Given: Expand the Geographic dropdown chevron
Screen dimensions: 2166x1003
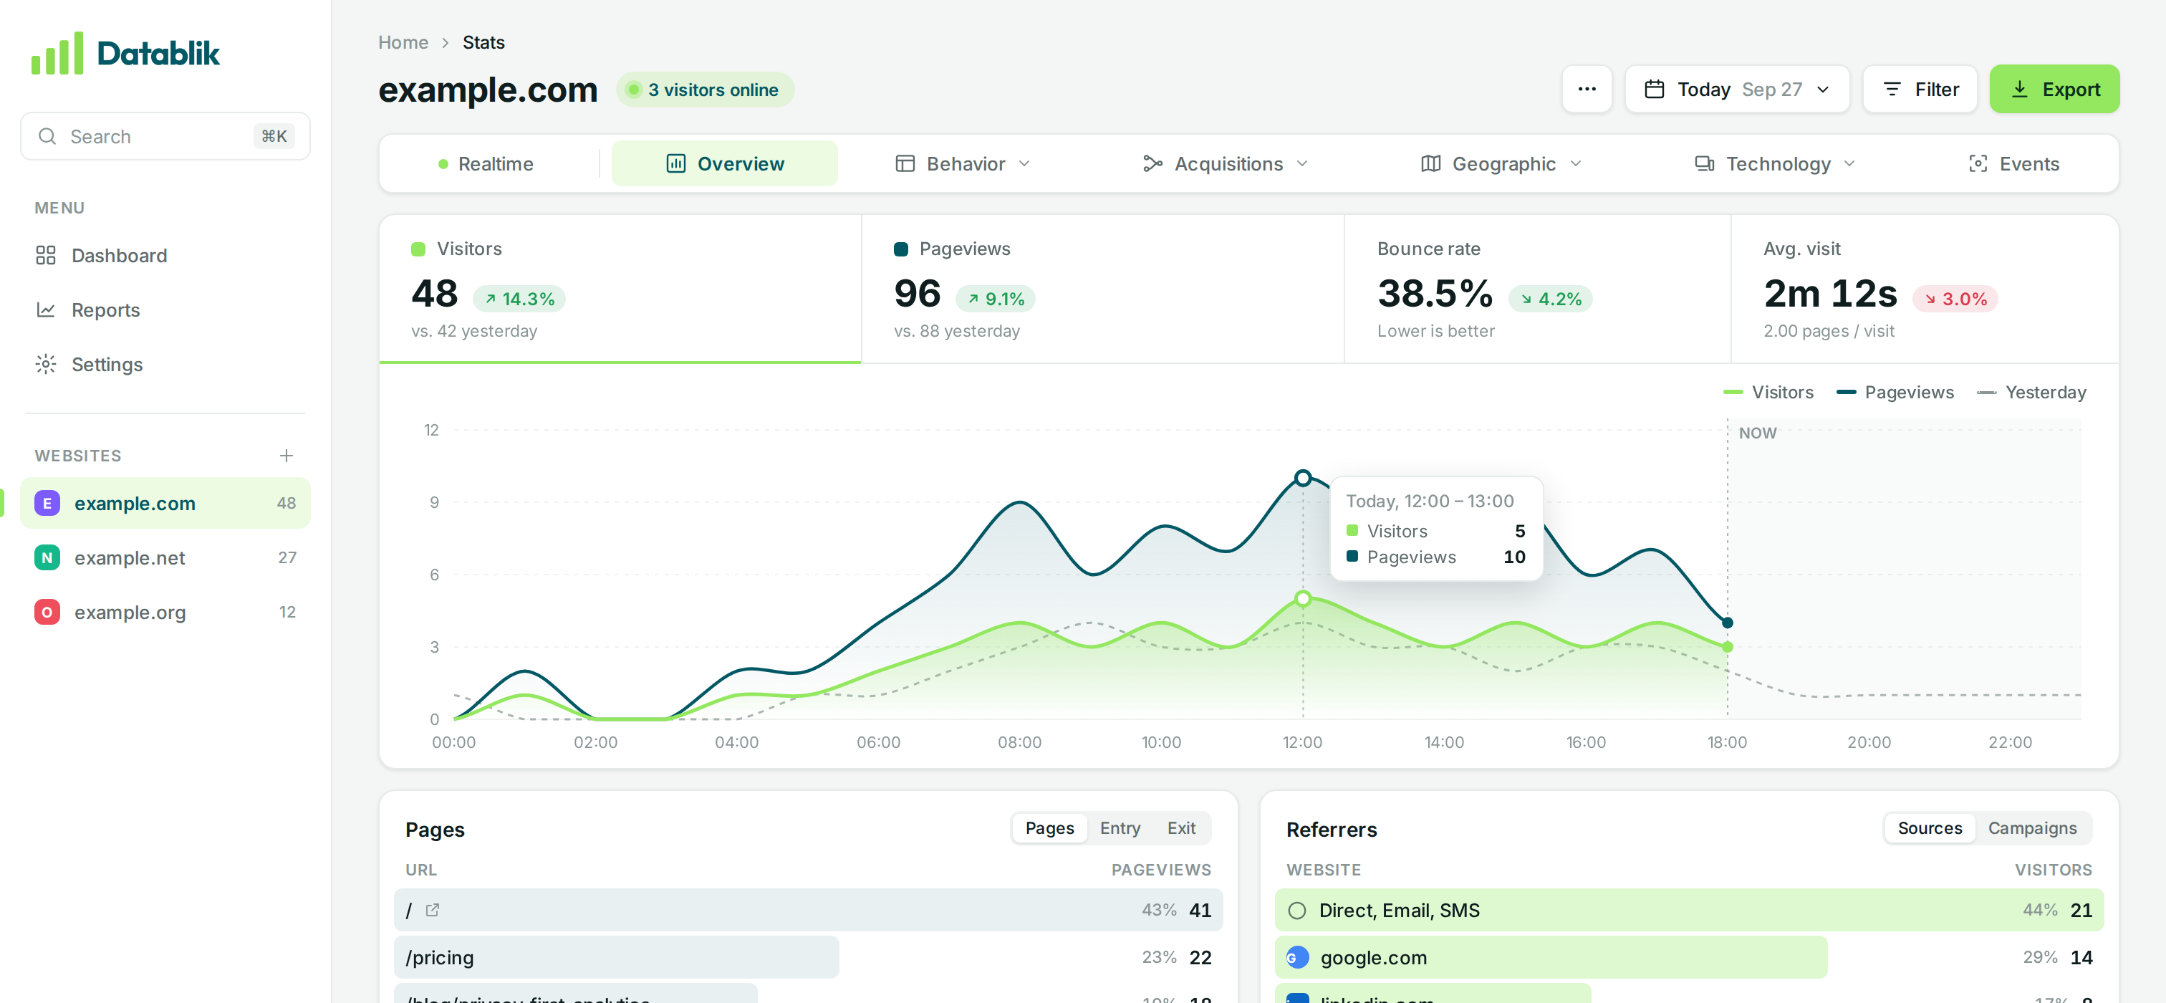Looking at the screenshot, I should click(x=1576, y=164).
